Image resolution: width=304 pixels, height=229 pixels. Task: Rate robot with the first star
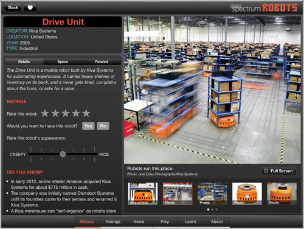pyautogui.click(x=45, y=113)
